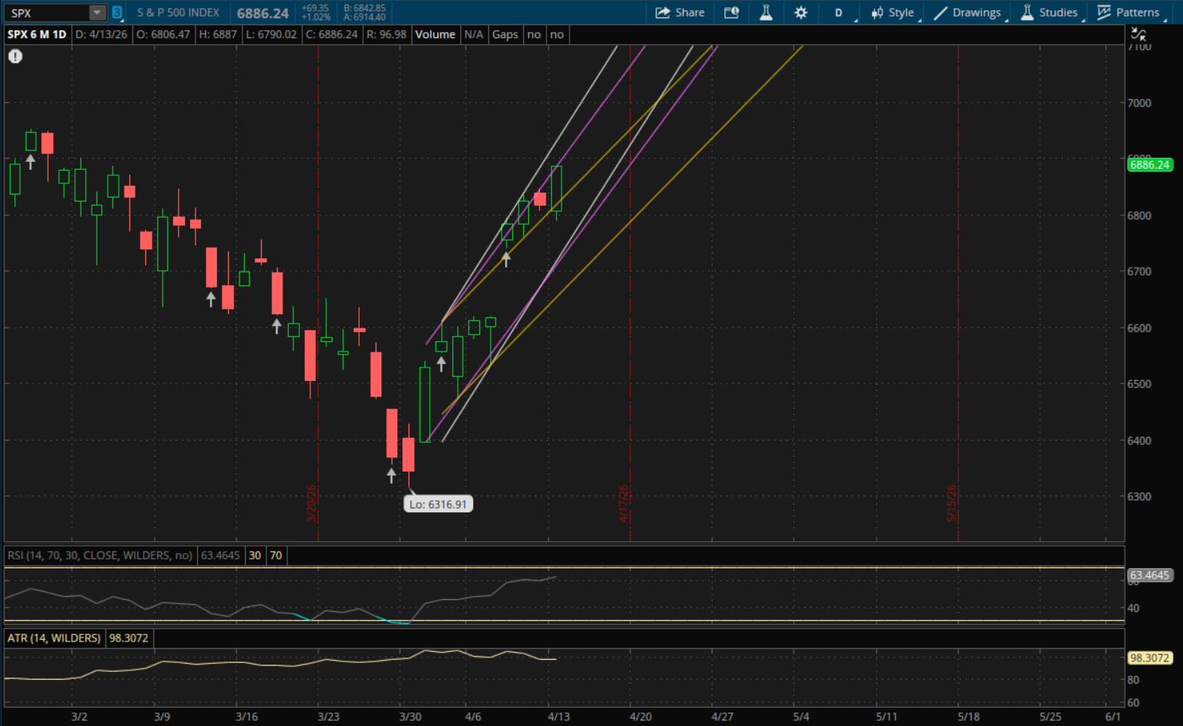Viewport: 1183px width, 726px height.
Task: Open the D timeframe dropdown
Action: point(839,13)
